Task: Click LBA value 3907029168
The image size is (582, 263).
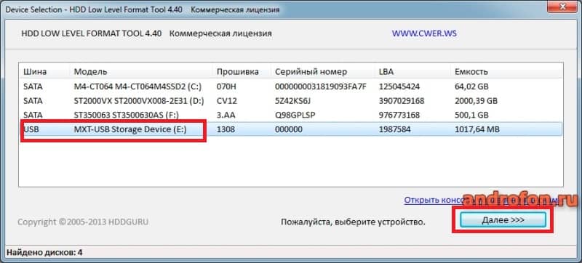Action: point(402,101)
